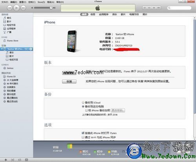
Task: Switch to the 照片 device tab
Action: (145, 15)
